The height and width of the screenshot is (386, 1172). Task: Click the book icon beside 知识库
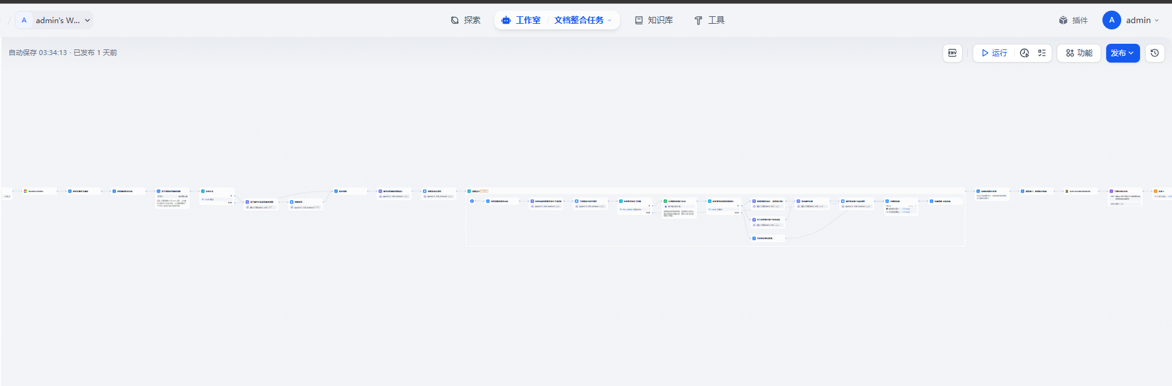tap(639, 20)
